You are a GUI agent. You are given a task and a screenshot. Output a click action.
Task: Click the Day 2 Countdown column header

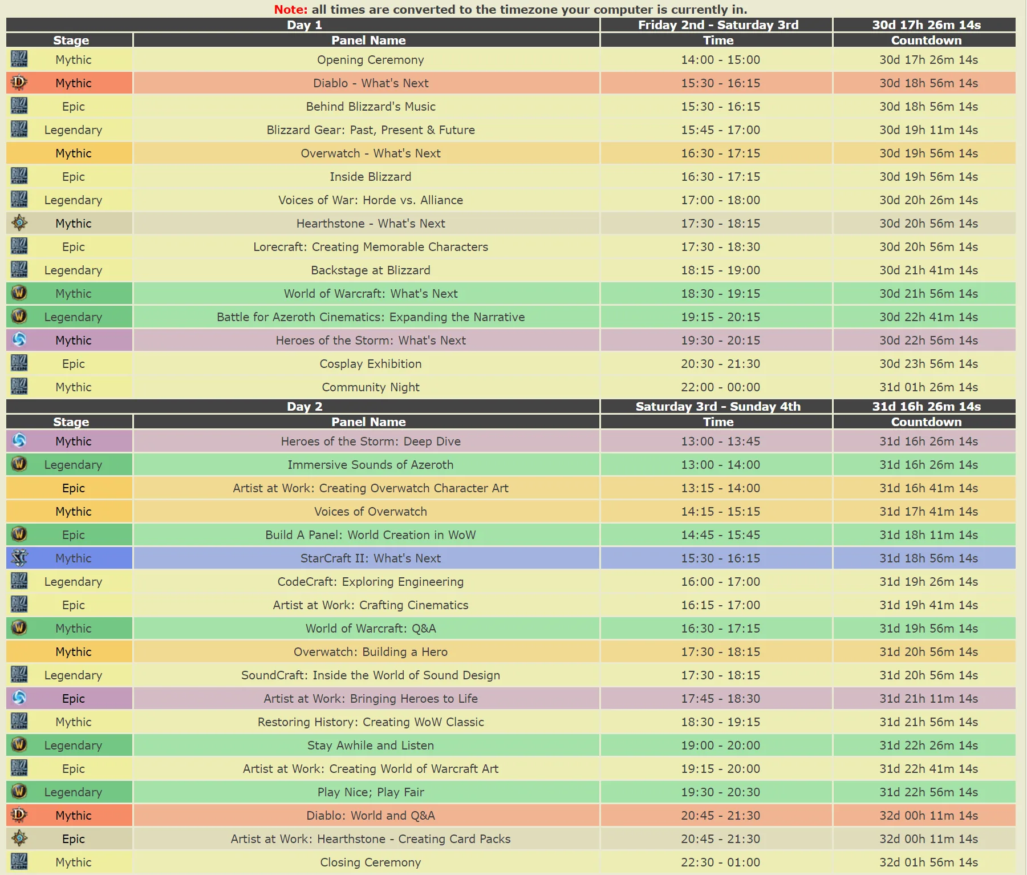924,422
